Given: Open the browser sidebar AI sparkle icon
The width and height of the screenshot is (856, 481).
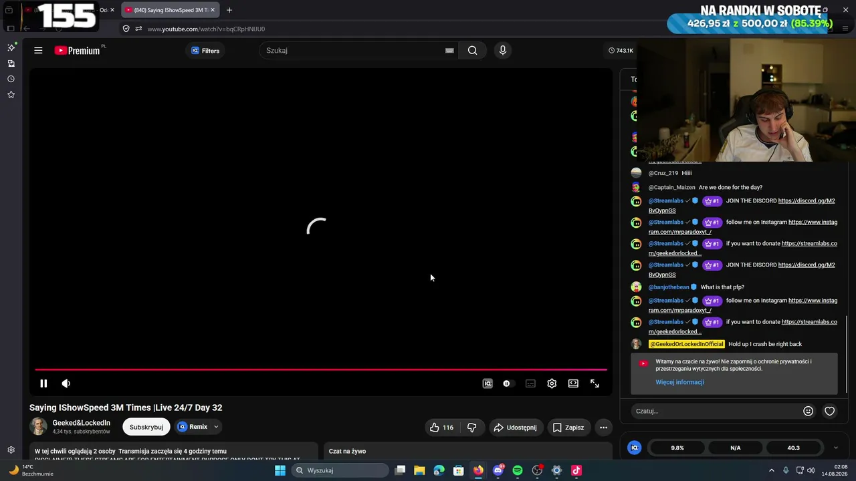Looking at the screenshot, I should (x=11, y=47).
